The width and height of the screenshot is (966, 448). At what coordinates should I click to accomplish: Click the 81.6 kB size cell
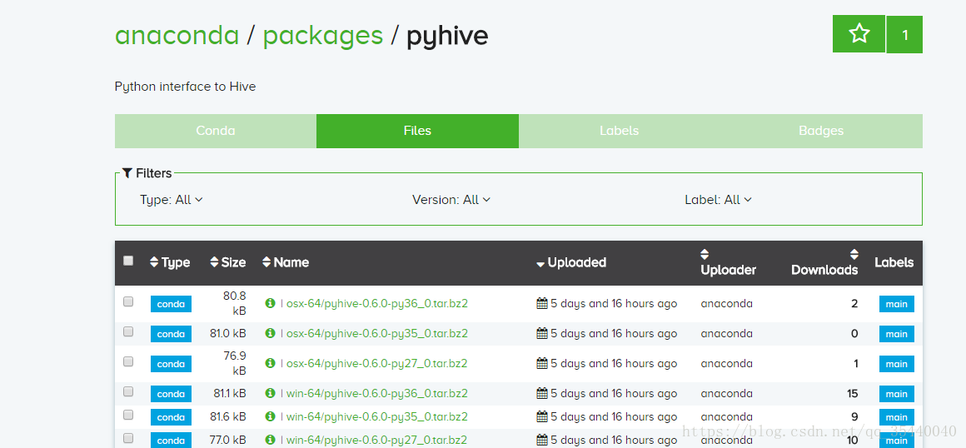click(x=228, y=416)
